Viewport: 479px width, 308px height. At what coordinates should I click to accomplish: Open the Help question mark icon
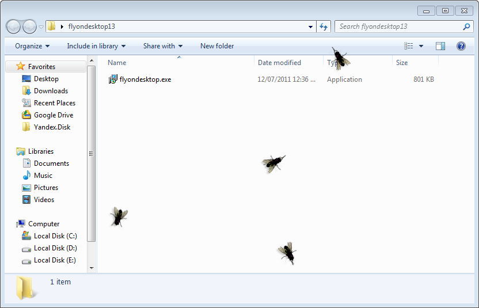(461, 46)
